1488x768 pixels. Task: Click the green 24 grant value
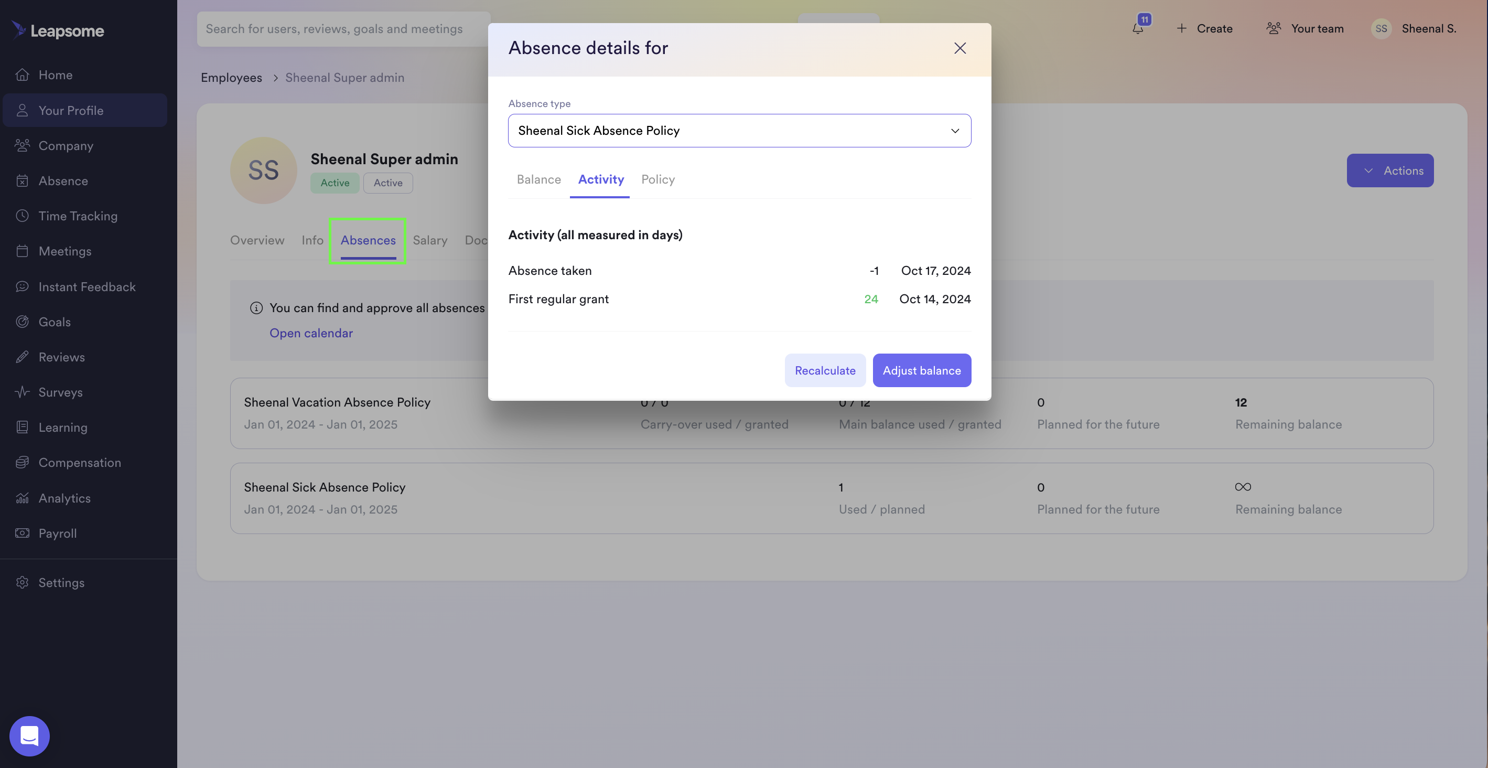pyautogui.click(x=871, y=300)
